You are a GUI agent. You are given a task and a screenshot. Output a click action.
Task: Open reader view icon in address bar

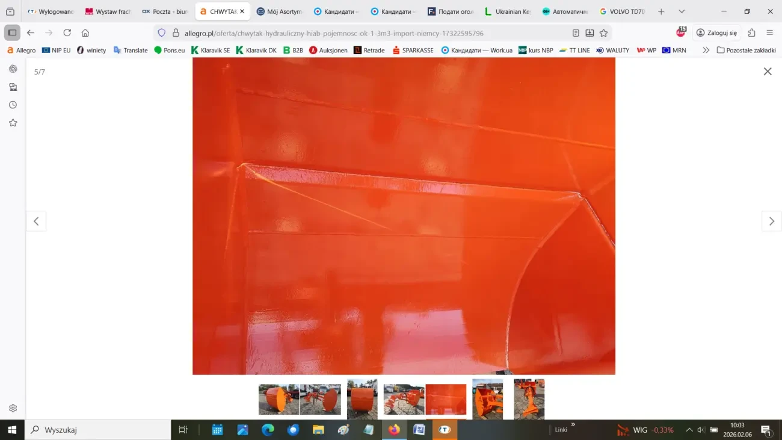576,33
